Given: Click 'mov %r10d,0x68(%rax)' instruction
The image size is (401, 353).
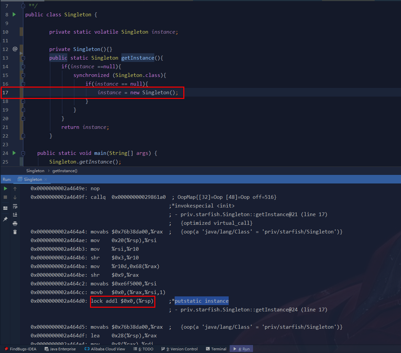Looking at the screenshot, I should pyautogui.click(x=125, y=266).
